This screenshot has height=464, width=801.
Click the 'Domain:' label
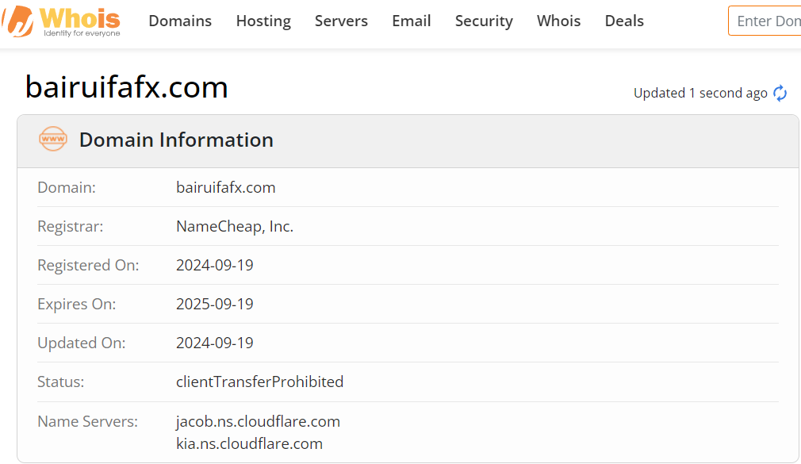click(x=67, y=187)
